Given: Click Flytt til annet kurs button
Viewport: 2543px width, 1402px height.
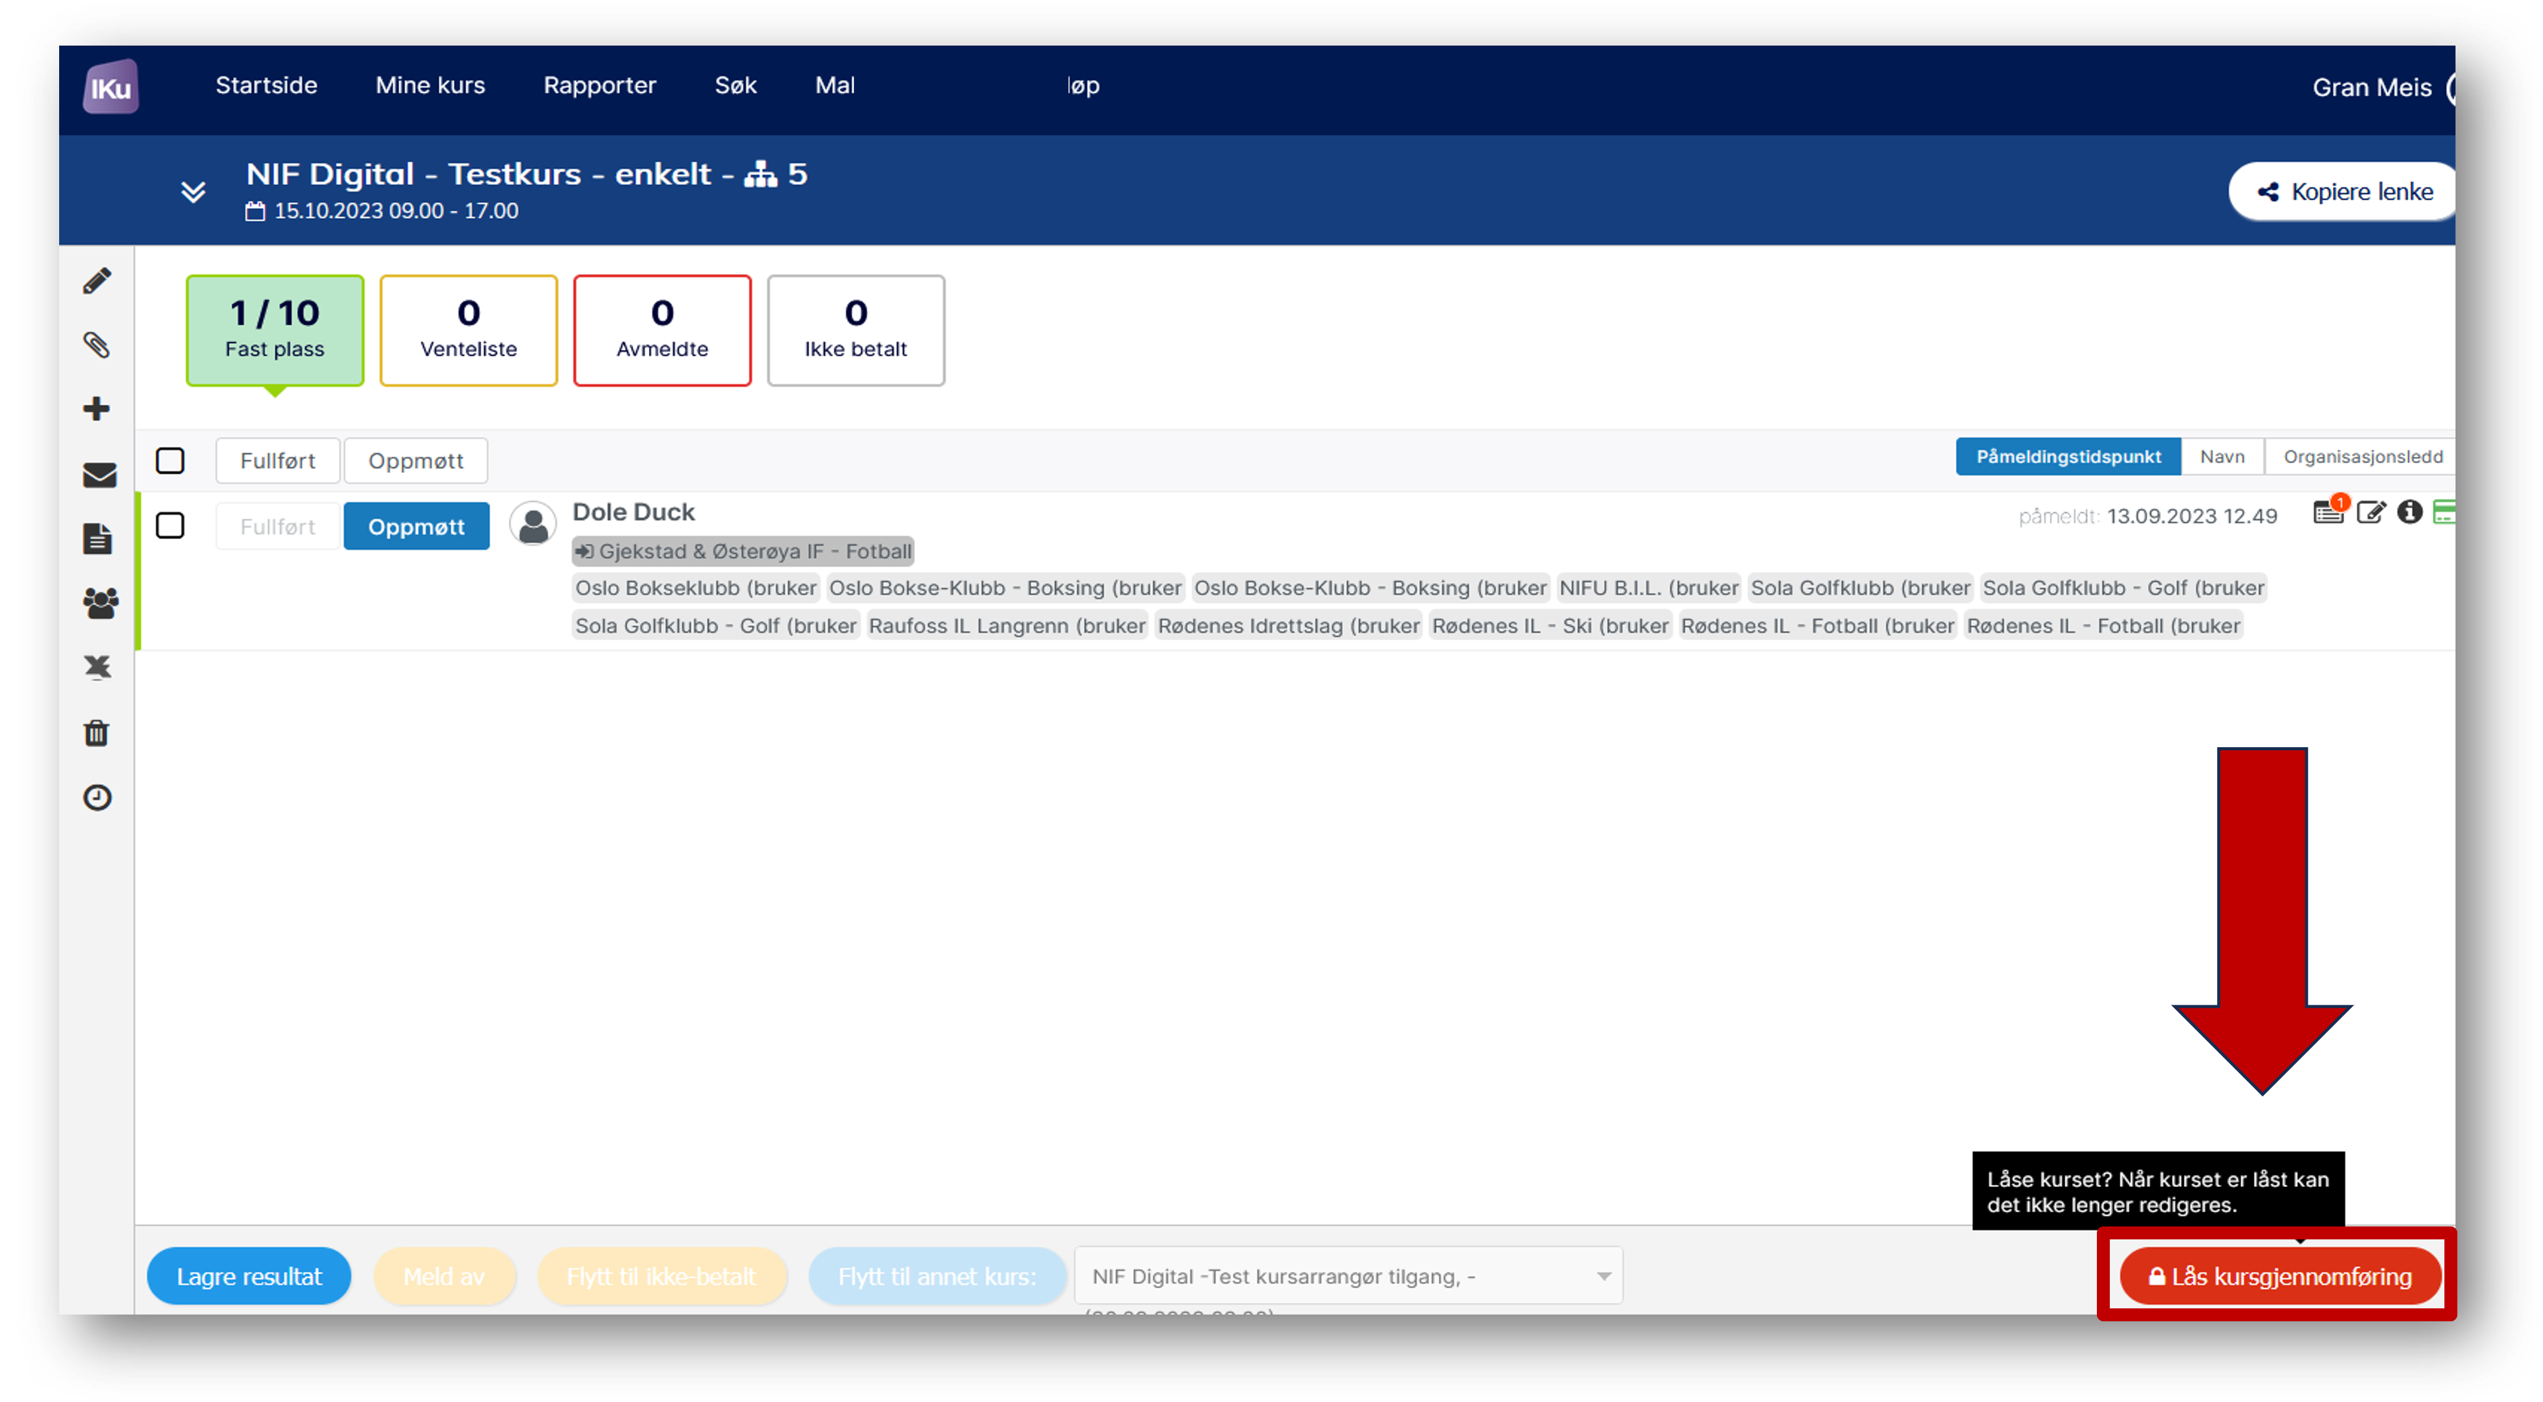Looking at the screenshot, I should [937, 1276].
